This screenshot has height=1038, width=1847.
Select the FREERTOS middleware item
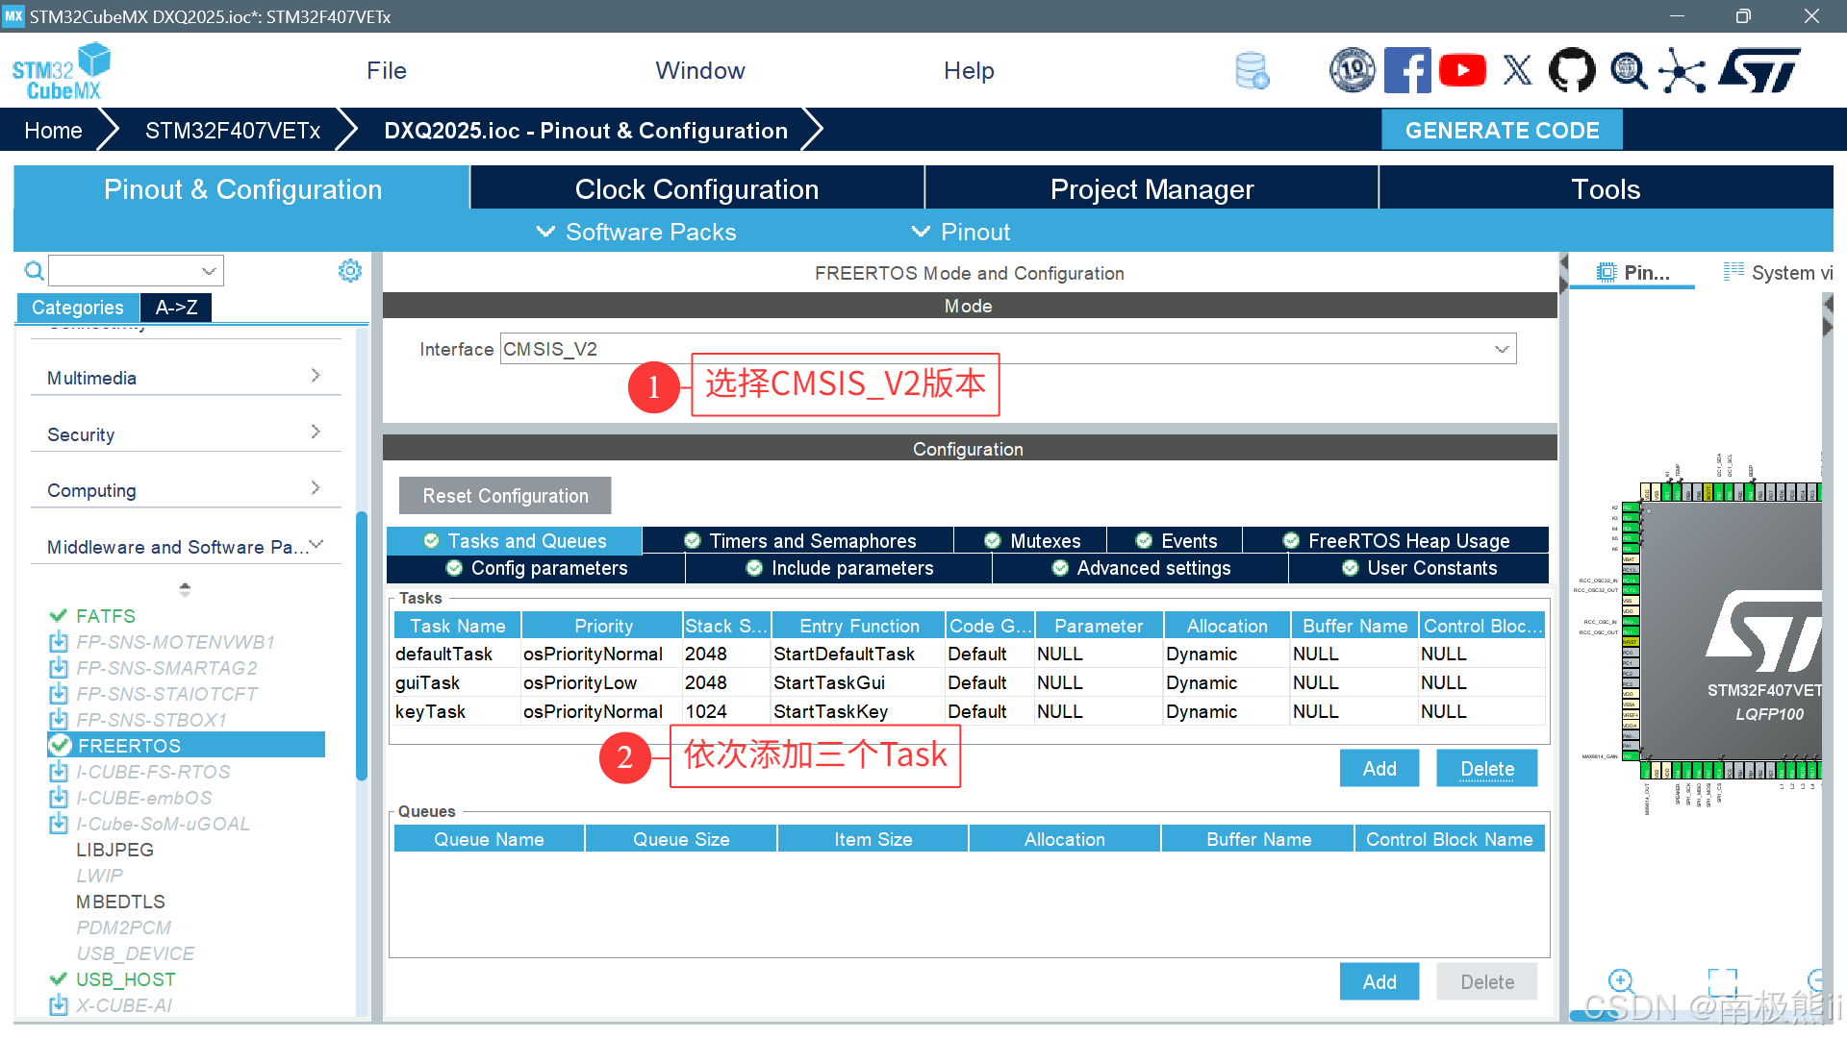coord(129,746)
